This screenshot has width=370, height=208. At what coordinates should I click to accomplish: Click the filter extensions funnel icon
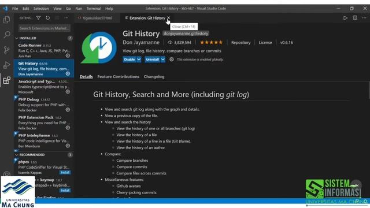[39, 18]
